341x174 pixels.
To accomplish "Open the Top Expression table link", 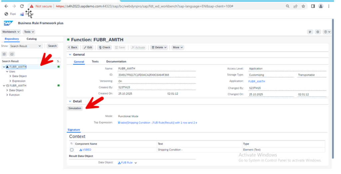I will 158,123.
